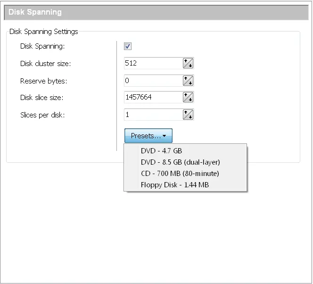Uncheck the Disk Spanning checkbox
The height and width of the screenshot is (284, 313).
point(128,46)
